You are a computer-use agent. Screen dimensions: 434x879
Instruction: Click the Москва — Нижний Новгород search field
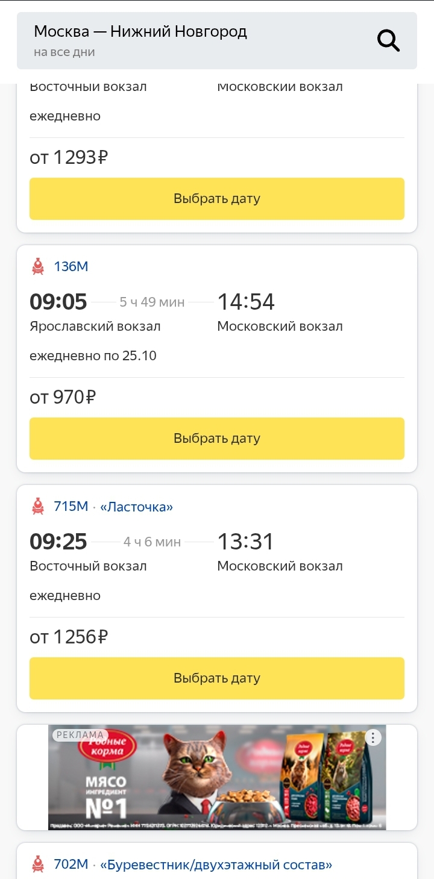199,40
